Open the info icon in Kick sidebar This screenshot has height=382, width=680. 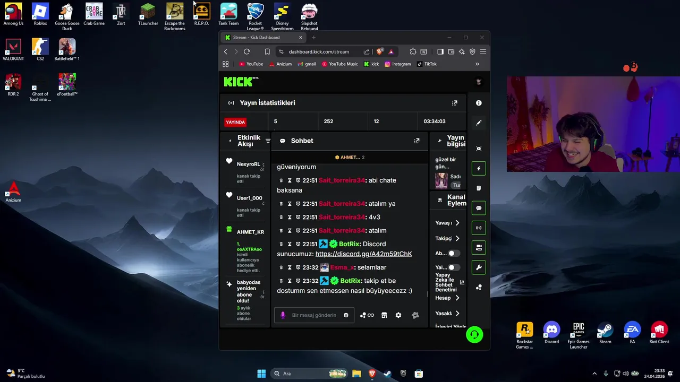[479, 103]
